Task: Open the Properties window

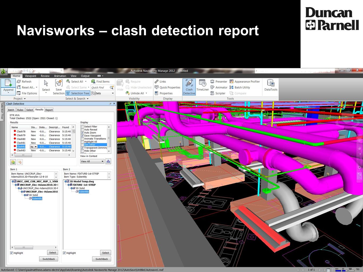Action: point(163,93)
